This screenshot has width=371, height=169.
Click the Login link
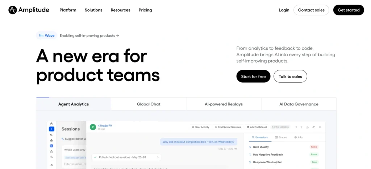click(x=284, y=10)
